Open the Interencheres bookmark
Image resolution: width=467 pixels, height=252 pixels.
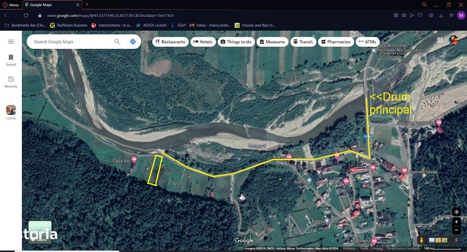[112, 25]
